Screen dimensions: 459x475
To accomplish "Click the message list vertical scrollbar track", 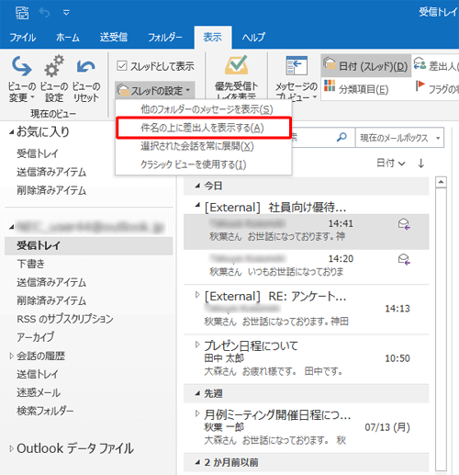I will coord(441,330).
